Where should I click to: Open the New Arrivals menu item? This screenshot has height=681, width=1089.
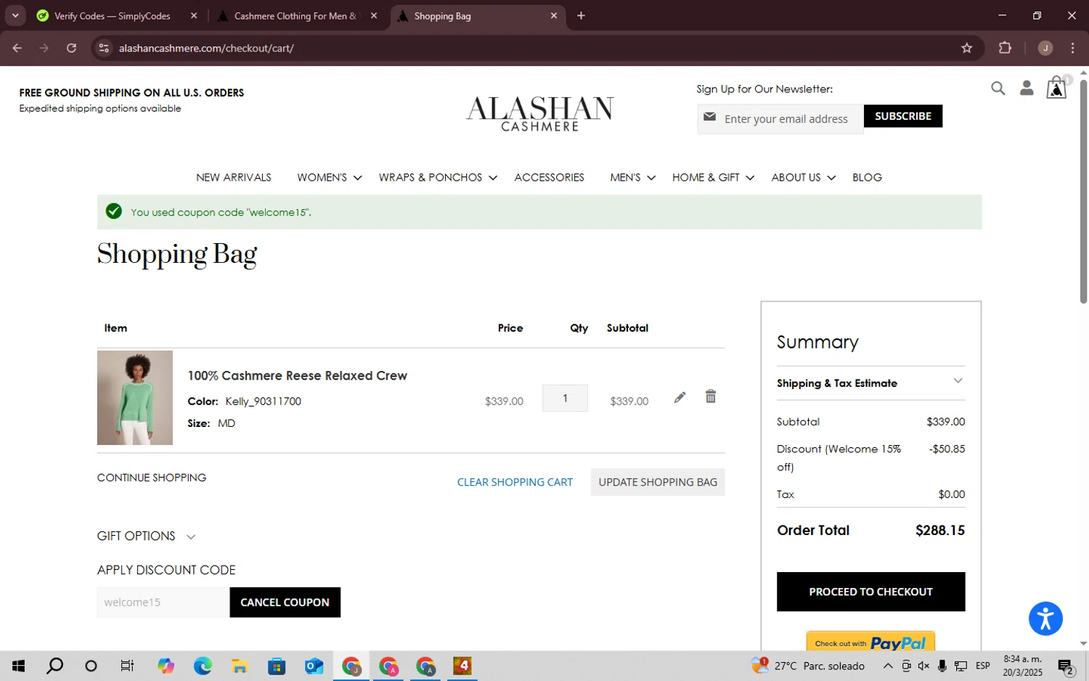coord(234,177)
